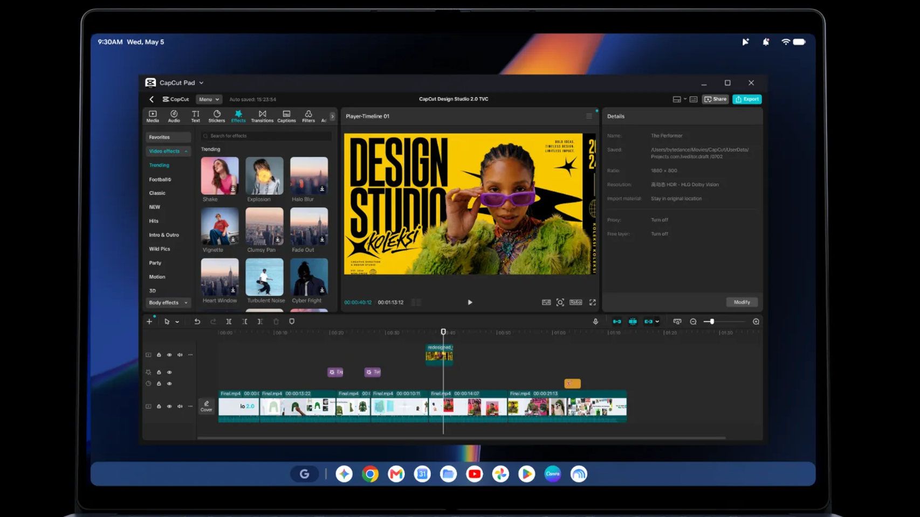
Task: Click the Full preview quality icon
Action: click(x=546, y=303)
